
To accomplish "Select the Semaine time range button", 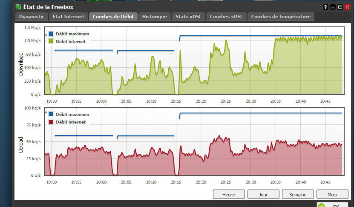I will 298,194.
